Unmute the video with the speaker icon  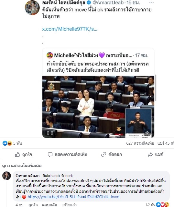click(x=147, y=132)
